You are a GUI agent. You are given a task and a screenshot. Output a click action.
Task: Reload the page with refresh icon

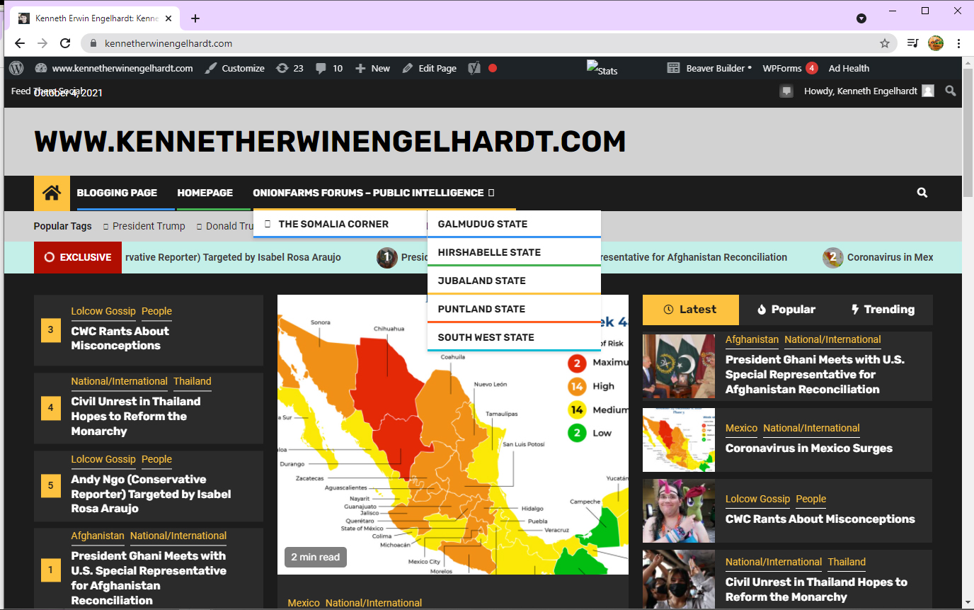click(x=65, y=43)
